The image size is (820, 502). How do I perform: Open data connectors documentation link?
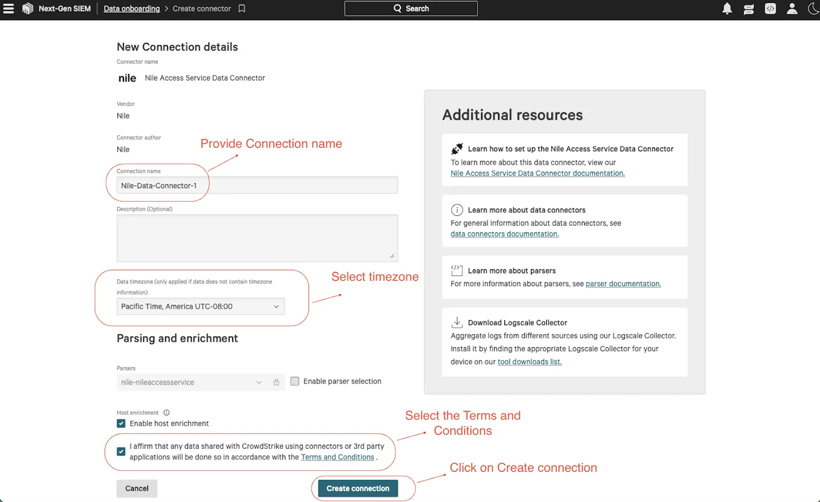pos(505,234)
